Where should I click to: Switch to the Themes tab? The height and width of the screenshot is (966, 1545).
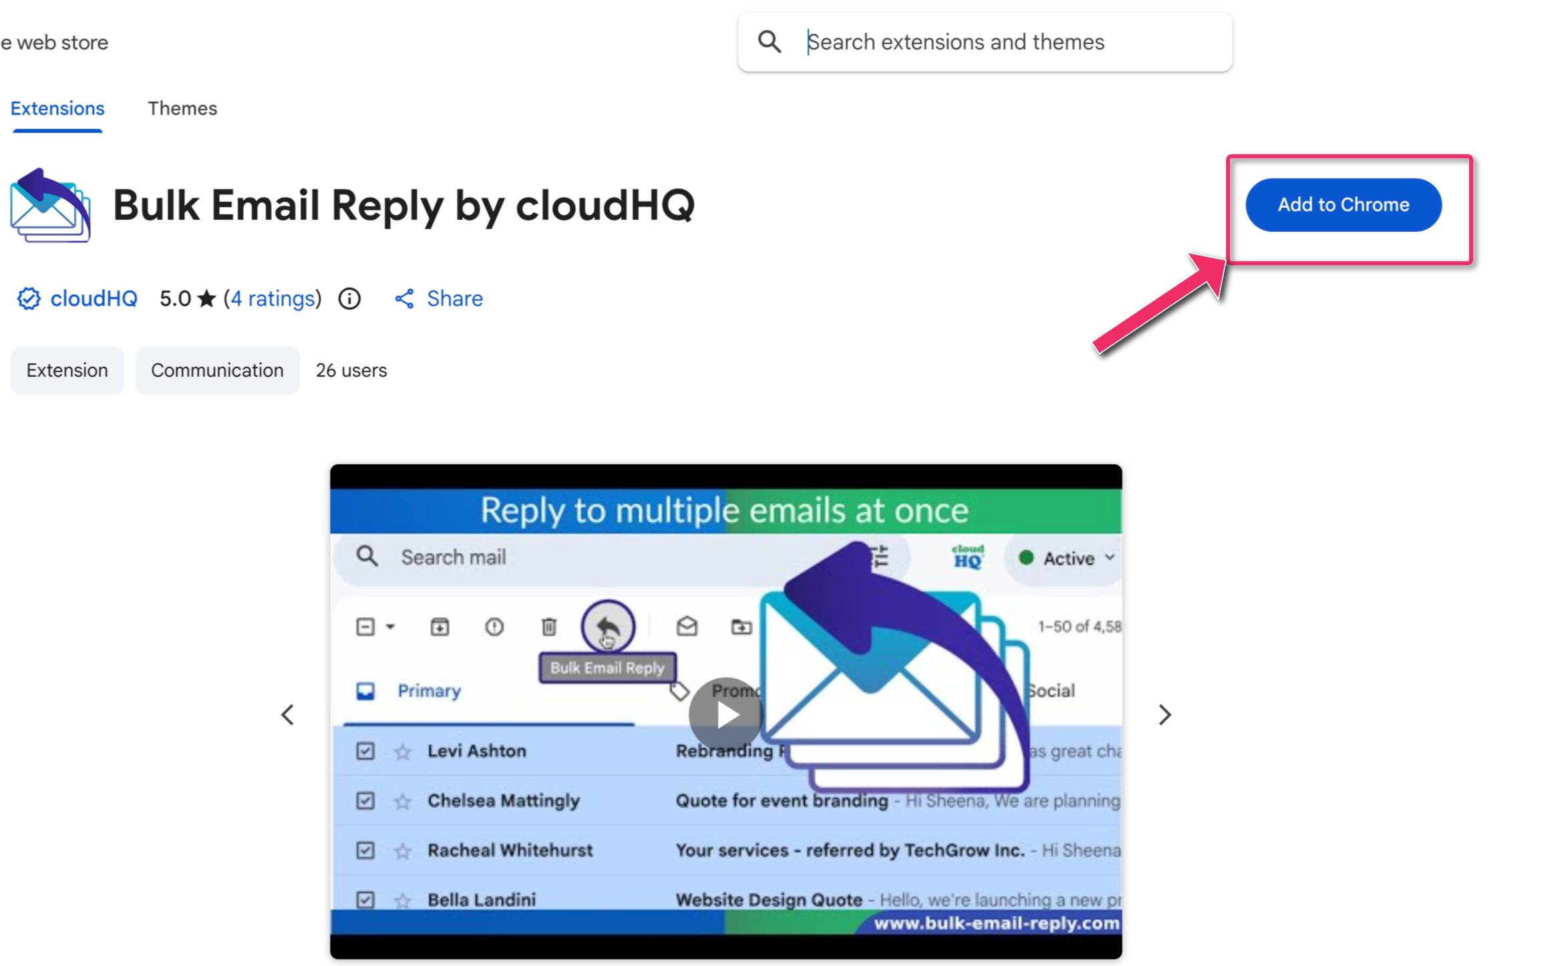(182, 108)
